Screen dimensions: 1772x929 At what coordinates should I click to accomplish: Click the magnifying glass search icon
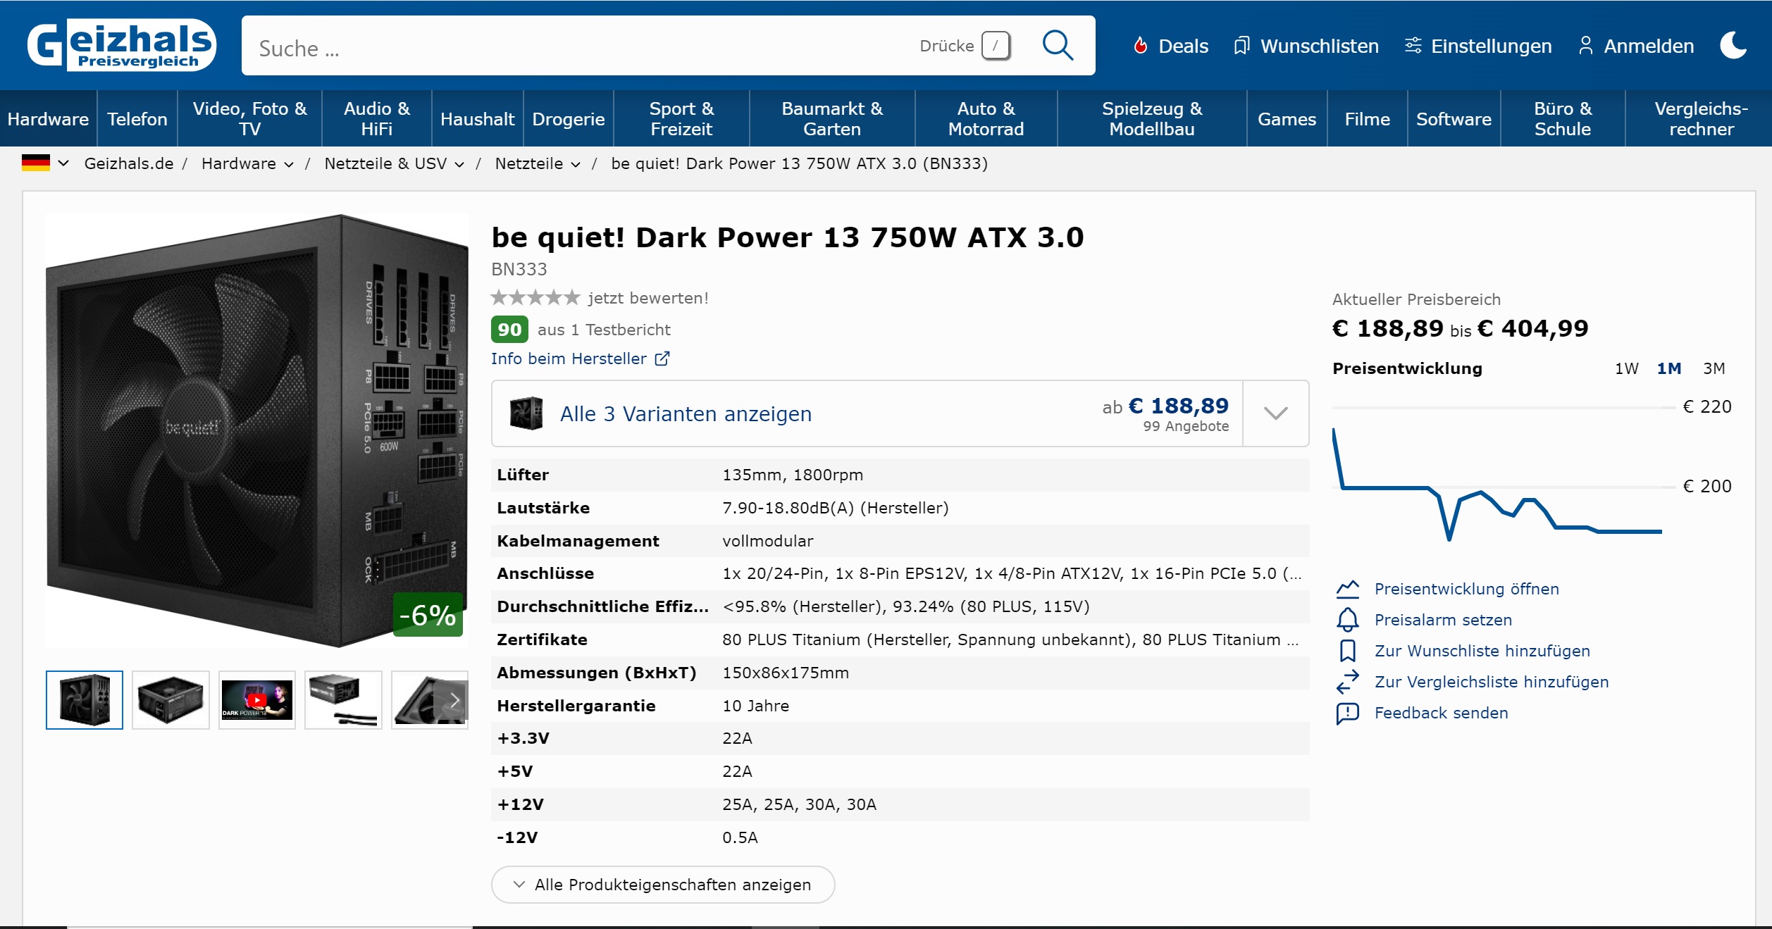(1057, 46)
